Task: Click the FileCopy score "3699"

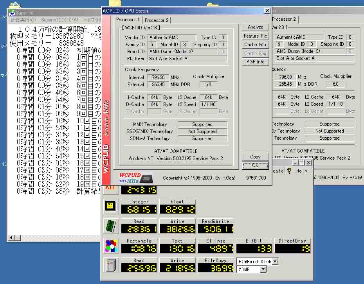Action: pyautogui.click(x=216, y=268)
